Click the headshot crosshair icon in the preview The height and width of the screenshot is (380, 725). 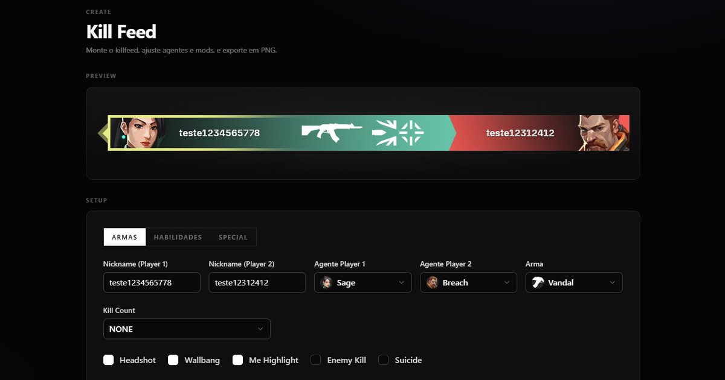click(411, 133)
